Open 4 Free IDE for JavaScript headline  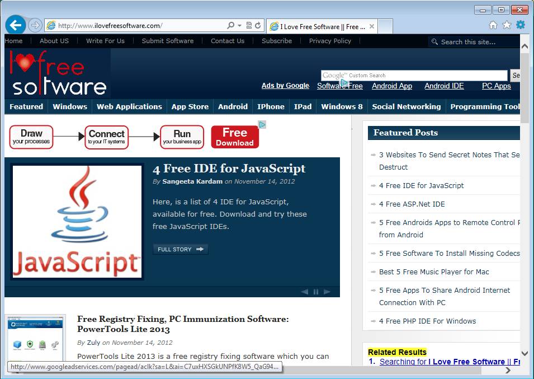tap(229, 169)
